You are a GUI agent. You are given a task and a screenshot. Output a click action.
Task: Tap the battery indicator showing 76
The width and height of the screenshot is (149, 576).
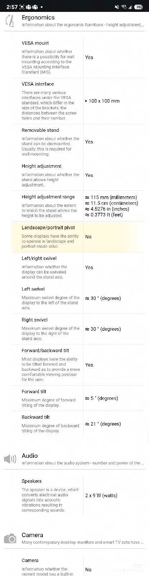click(x=138, y=7)
